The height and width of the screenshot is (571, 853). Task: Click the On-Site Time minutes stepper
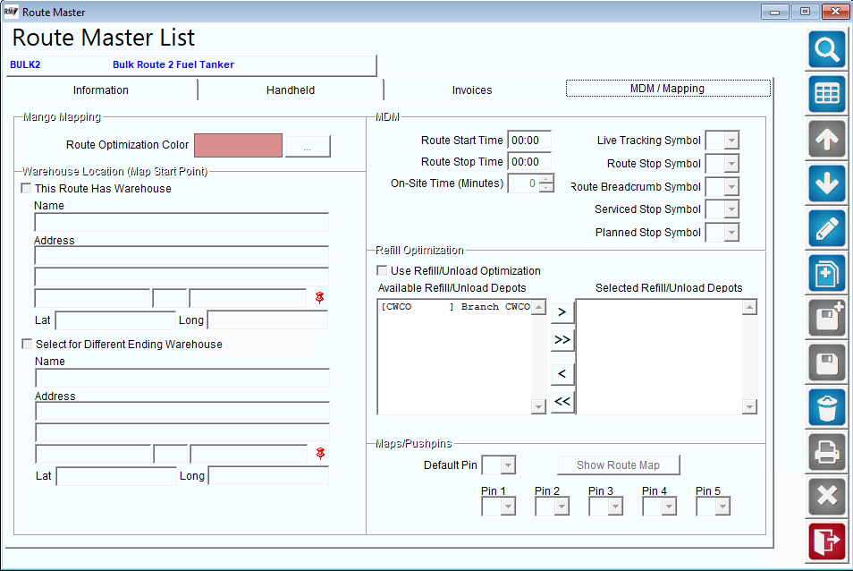pos(546,183)
